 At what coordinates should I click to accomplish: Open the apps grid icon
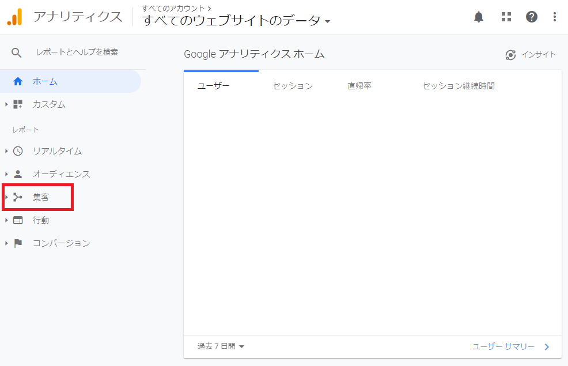click(506, 17)
